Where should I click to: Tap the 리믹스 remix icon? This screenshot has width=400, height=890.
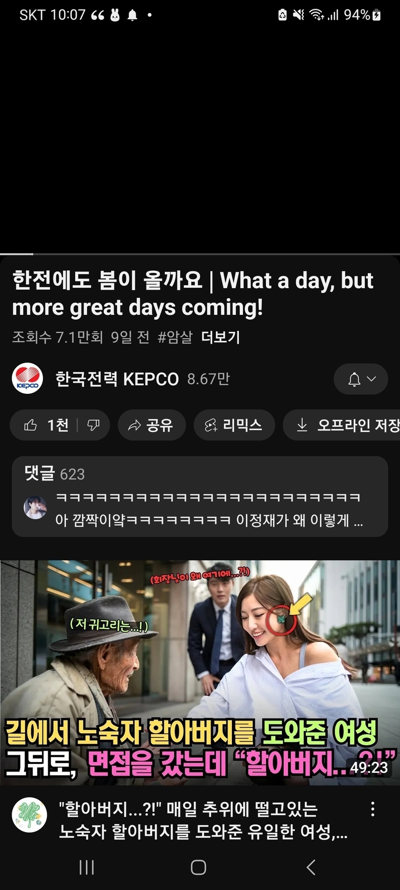[x=211, y=425]
